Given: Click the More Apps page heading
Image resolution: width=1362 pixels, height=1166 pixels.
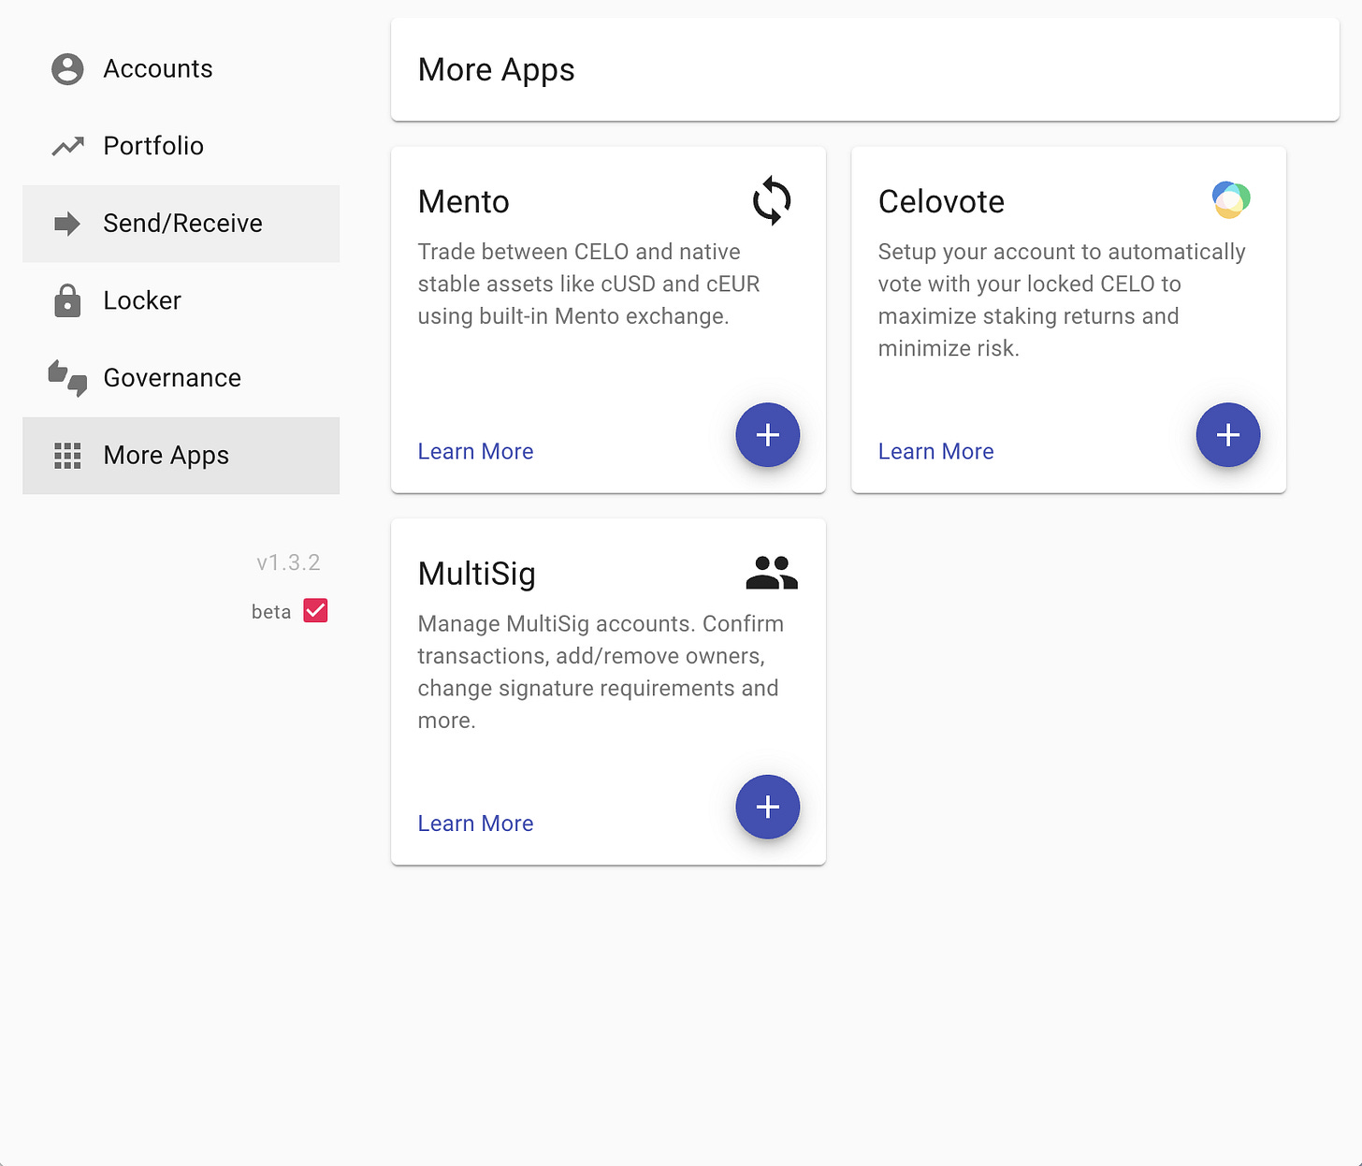Looking at the screenshot, I should [496, 70].
